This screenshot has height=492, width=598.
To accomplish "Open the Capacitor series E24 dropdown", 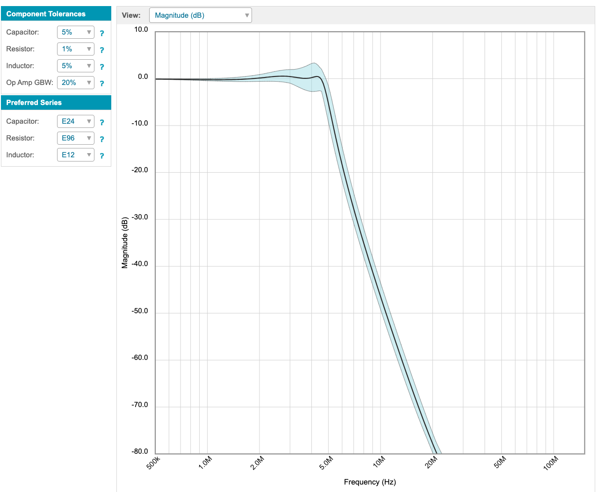I will pyautogui.click(x=76, y=121).
